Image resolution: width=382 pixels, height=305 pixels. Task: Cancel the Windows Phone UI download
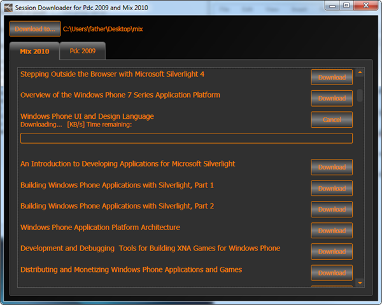tap(332, 119)
